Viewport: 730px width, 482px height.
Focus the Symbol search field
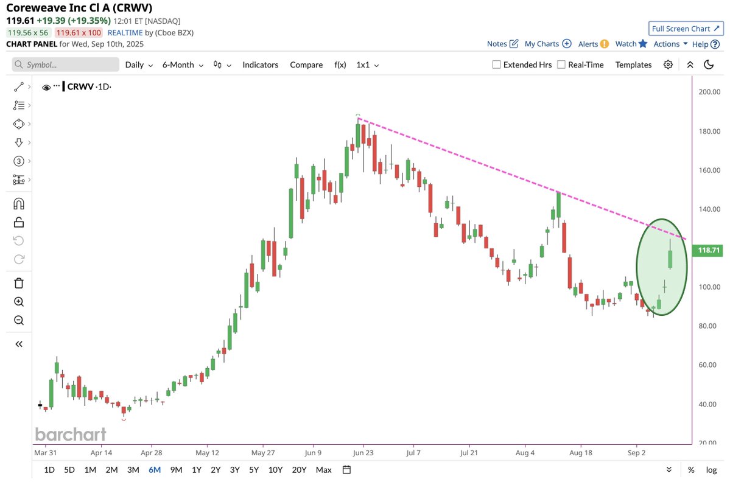(66, 65)
